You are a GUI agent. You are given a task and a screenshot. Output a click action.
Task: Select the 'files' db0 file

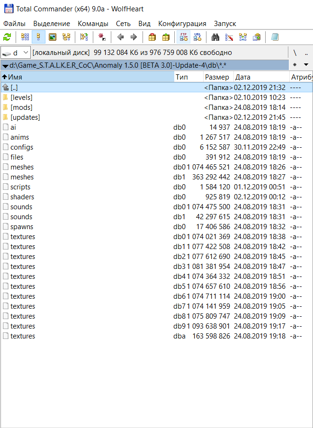(157, 157)
